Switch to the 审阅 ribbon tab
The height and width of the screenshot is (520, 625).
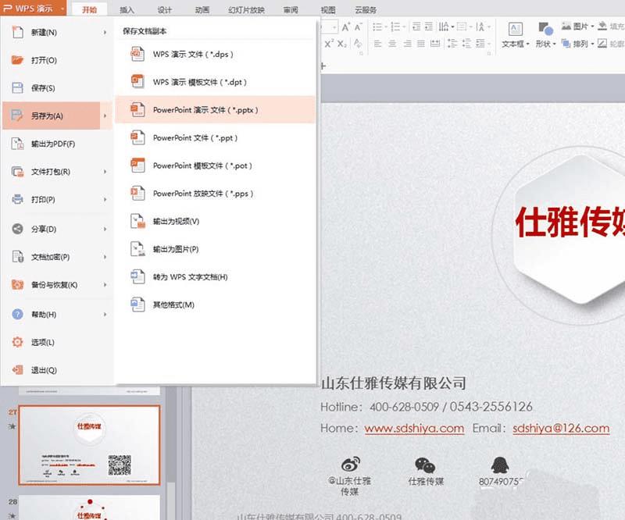(x=291, y=10)
